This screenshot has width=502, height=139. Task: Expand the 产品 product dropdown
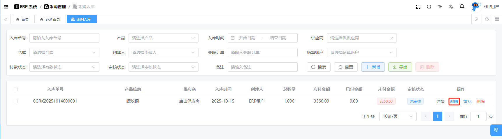[x=163, y=38]
